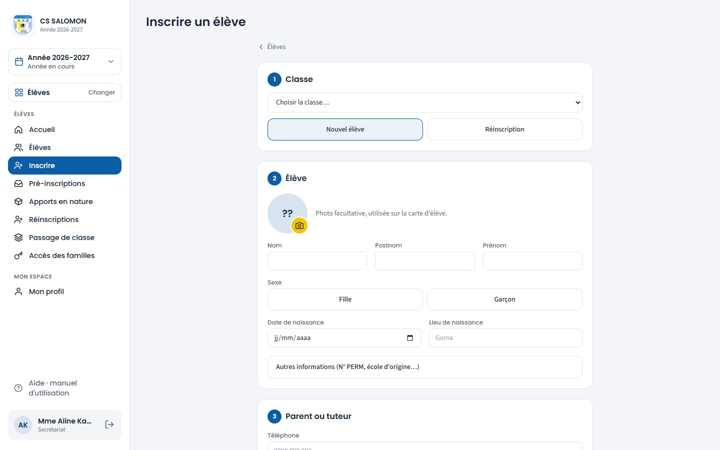720x450 pixels.
Task: Select Nouvel élève enrollment type
Action: 345,129
